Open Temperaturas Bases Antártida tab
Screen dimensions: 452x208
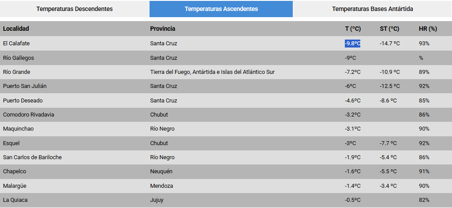(372, 9)
